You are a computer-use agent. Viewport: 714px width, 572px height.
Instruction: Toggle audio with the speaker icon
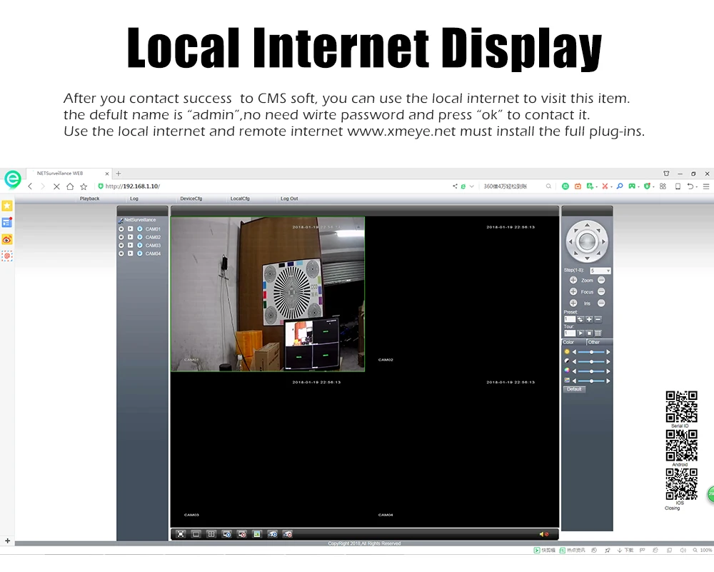543,534
